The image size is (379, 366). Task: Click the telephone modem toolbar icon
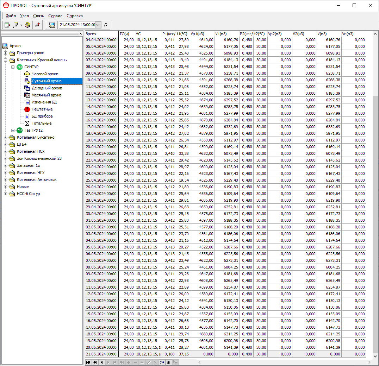(28, 25)
